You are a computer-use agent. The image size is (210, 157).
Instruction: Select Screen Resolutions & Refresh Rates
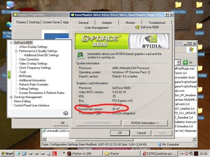point(41,93)
